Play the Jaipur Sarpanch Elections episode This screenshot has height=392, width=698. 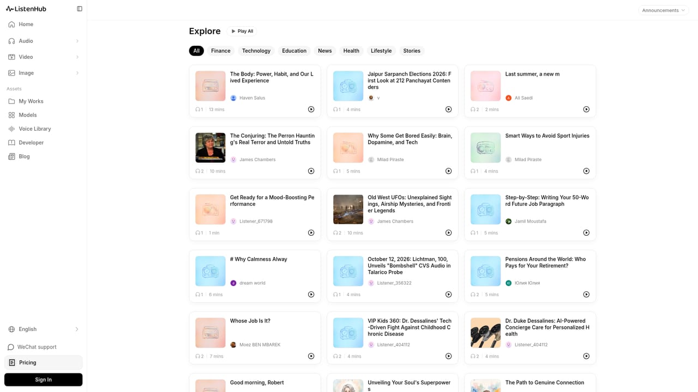[448, 109]
